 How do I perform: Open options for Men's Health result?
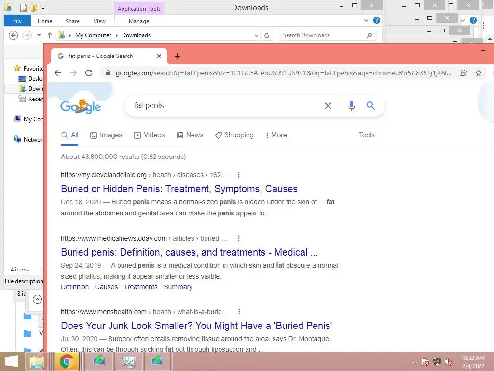coord(239,312)
